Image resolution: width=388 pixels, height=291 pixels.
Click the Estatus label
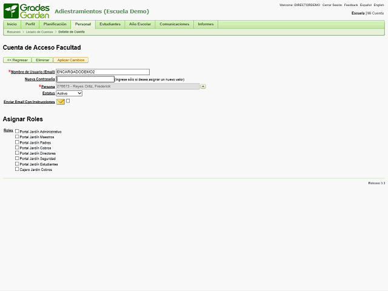(48, 93)
